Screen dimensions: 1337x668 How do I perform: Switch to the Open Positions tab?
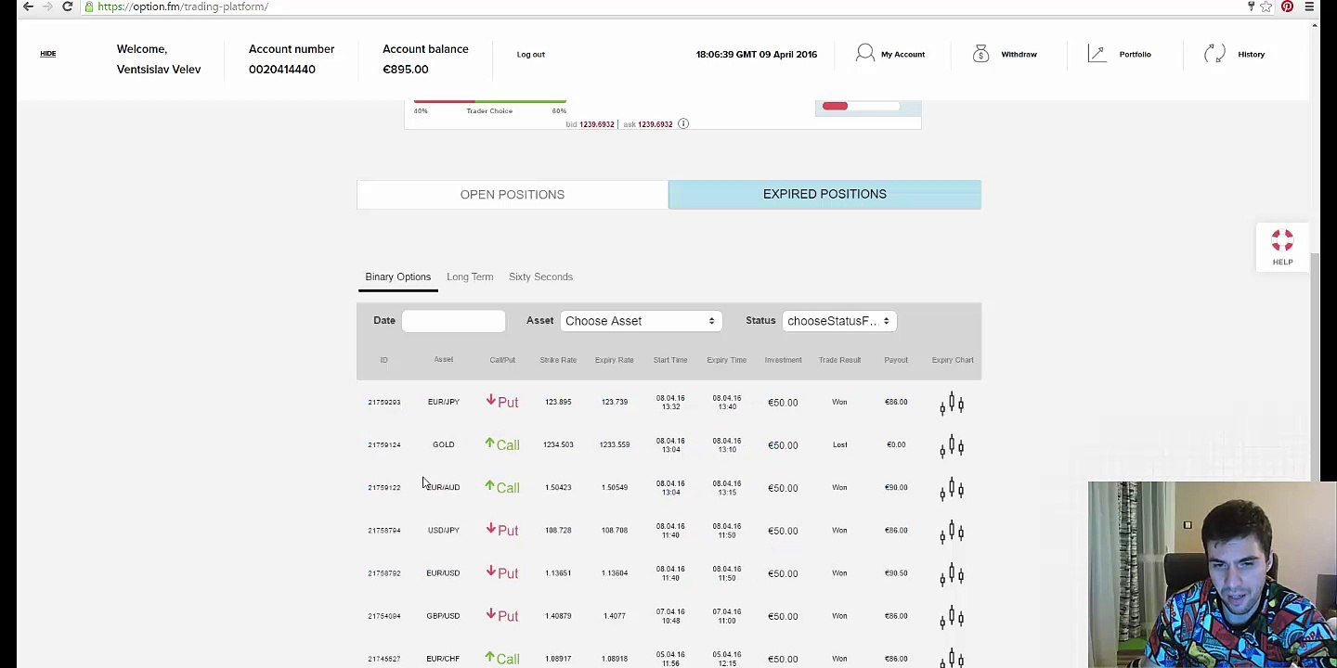click(513, 195)
